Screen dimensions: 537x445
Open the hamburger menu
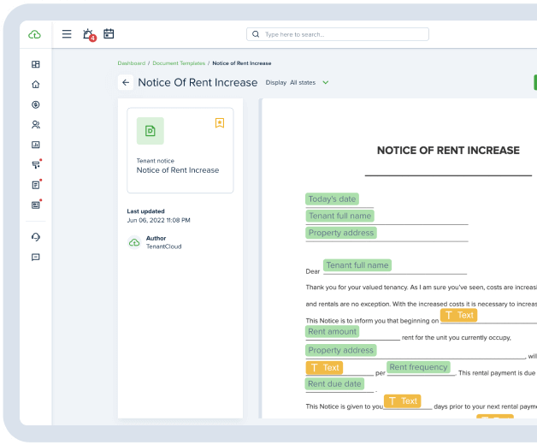pos(67,34)
